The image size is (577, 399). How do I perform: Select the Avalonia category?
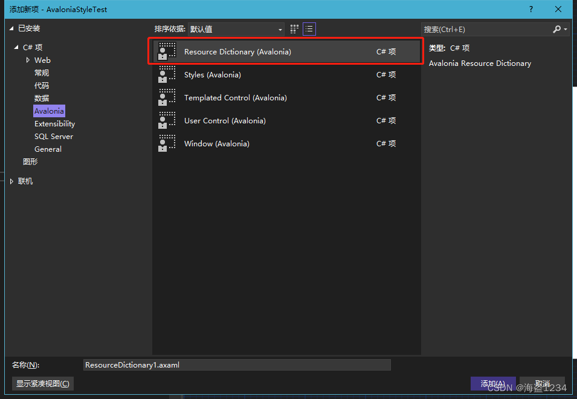tap(49, 111)
